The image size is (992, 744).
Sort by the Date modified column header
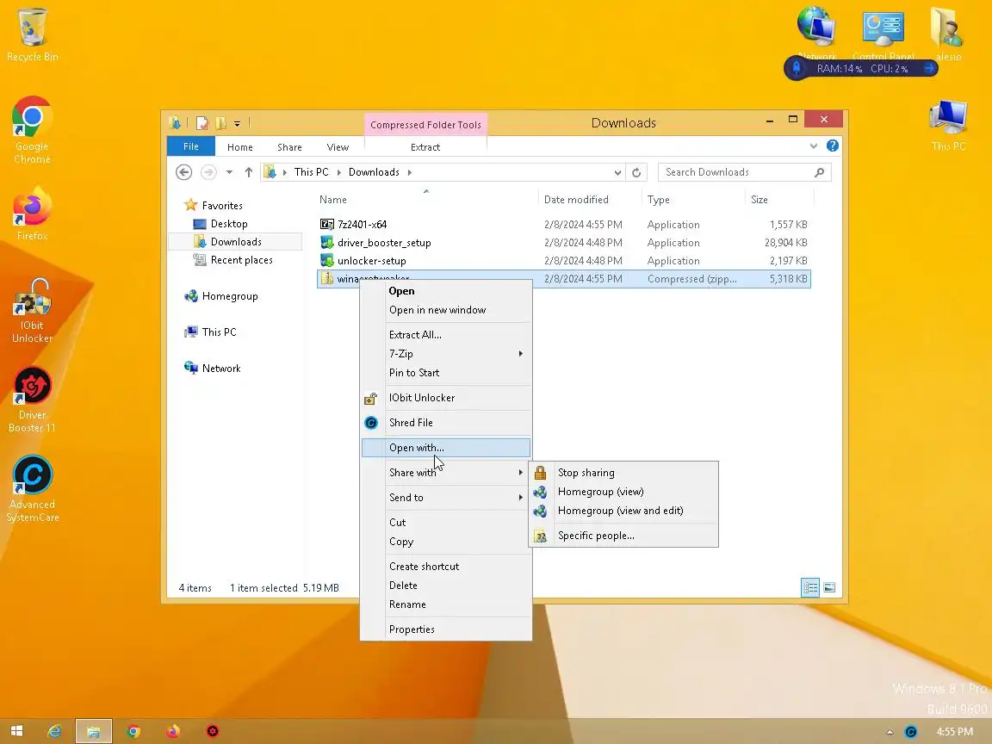[590, 200]
